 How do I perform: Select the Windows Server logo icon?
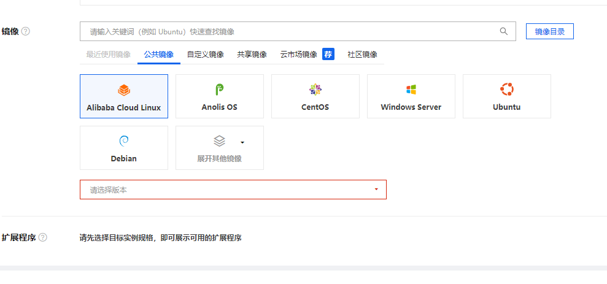411,90
